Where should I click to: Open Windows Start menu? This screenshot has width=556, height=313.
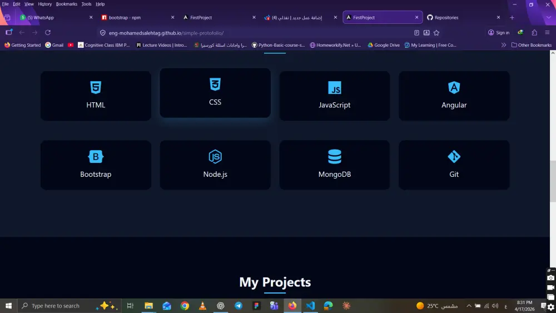[8, 306]
